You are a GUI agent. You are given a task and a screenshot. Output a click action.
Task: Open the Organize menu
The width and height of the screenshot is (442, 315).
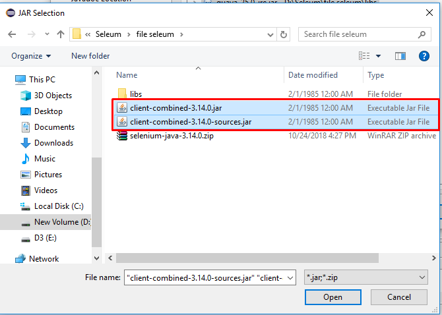pyautogui.click(x=31, y=56)
